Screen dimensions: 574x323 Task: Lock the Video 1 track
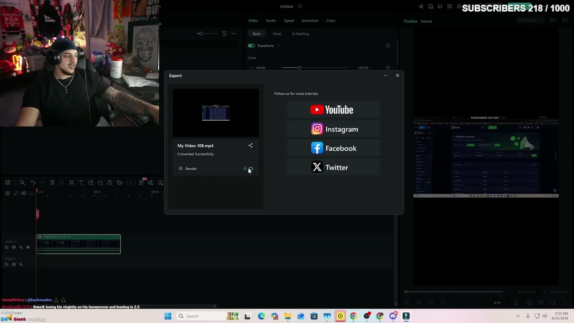(6, 247)
